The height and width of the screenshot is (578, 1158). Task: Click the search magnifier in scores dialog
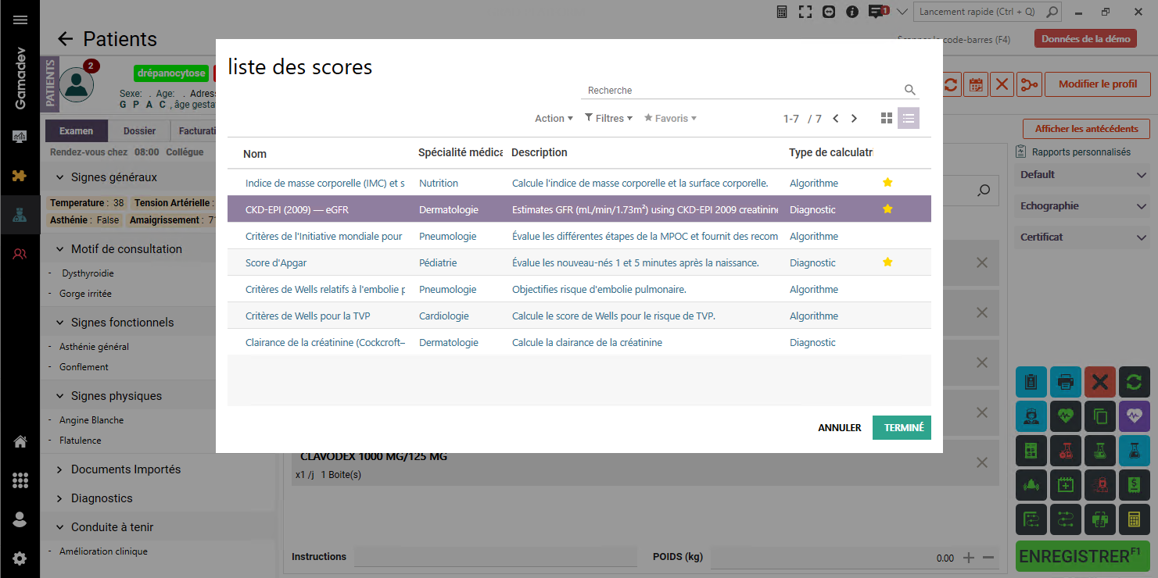point(909,90)
